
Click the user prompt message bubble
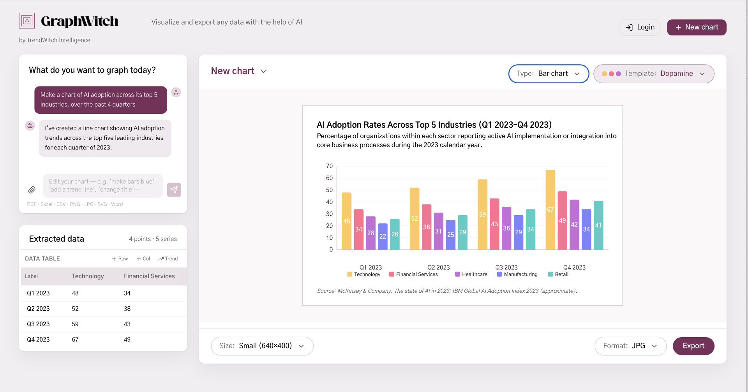[x=101, y=100]
